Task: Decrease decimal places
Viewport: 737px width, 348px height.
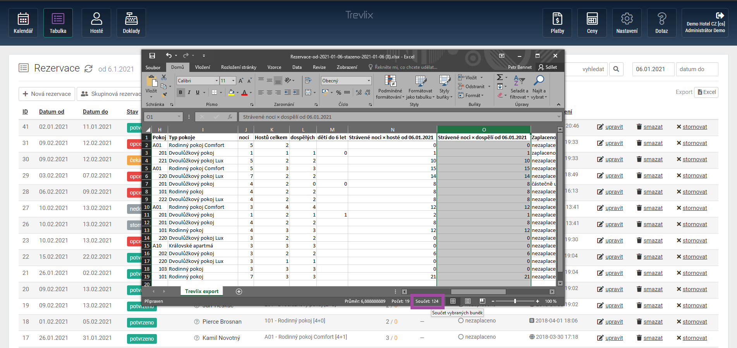Action: click(x=368, y=92)
